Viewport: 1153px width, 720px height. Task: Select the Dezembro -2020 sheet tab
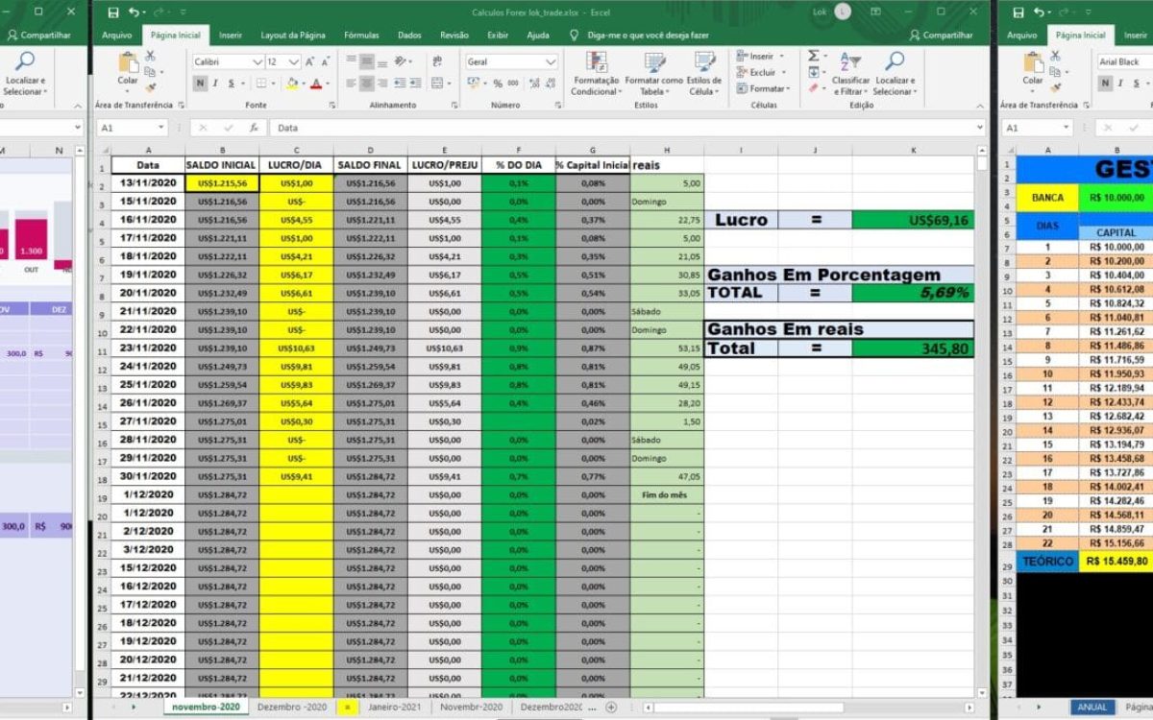point(292,707)
